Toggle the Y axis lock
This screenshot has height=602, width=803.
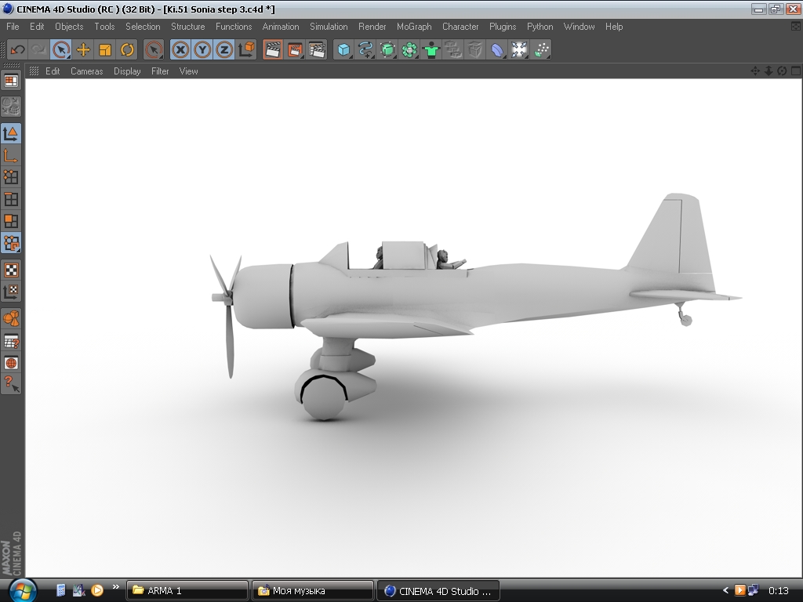pyautogui.click(x=202, y=49)
